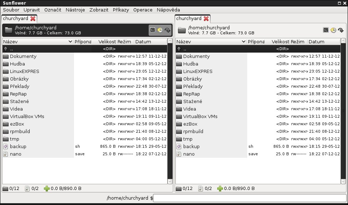The height and width of the screenshot is (205, 348).
Task: Click /home/churchyard path in left panel
Action: click(x=36, y=28)
